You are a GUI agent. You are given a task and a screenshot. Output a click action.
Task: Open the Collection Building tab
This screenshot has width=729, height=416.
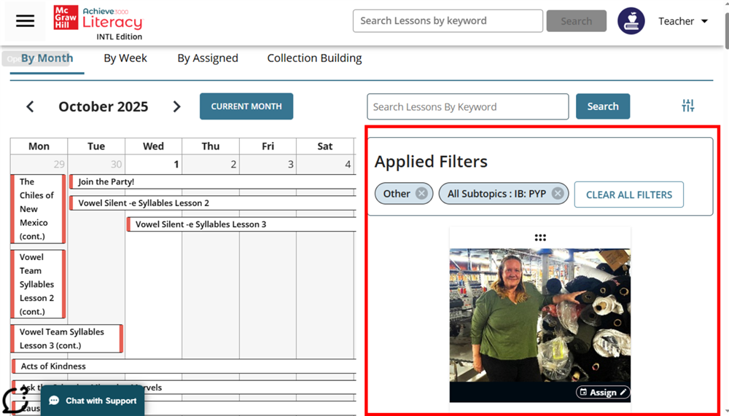[x=314, y=58]
